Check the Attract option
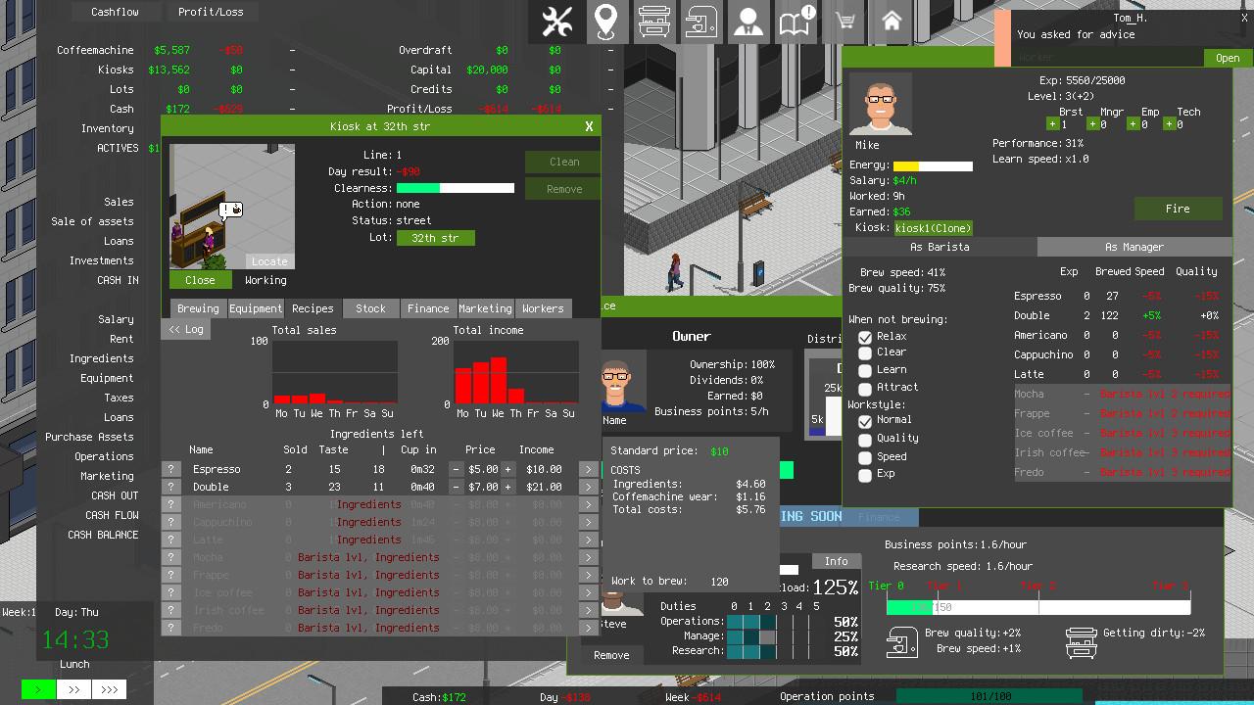This screenshot has height=705, width=1254. pyautogui.click(x=865, y=389)
